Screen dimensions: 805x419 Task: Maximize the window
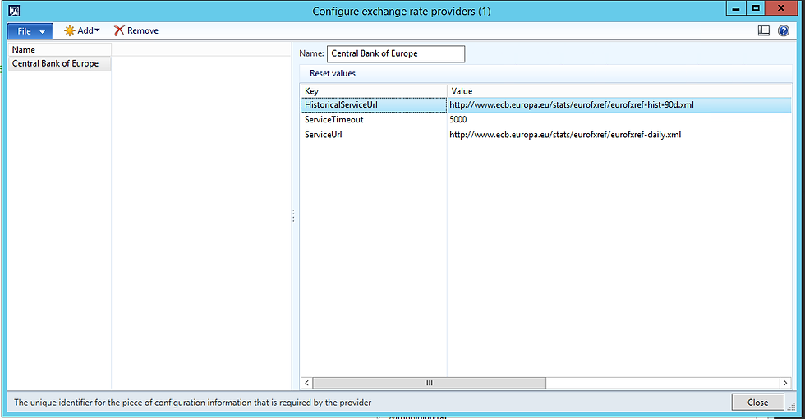756,9
